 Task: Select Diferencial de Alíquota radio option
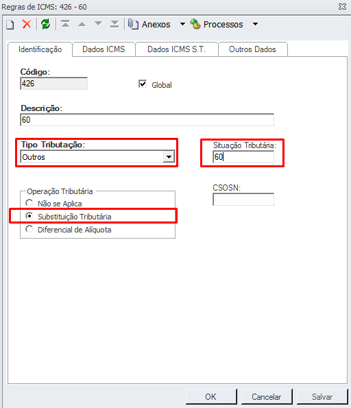point(29,229)
